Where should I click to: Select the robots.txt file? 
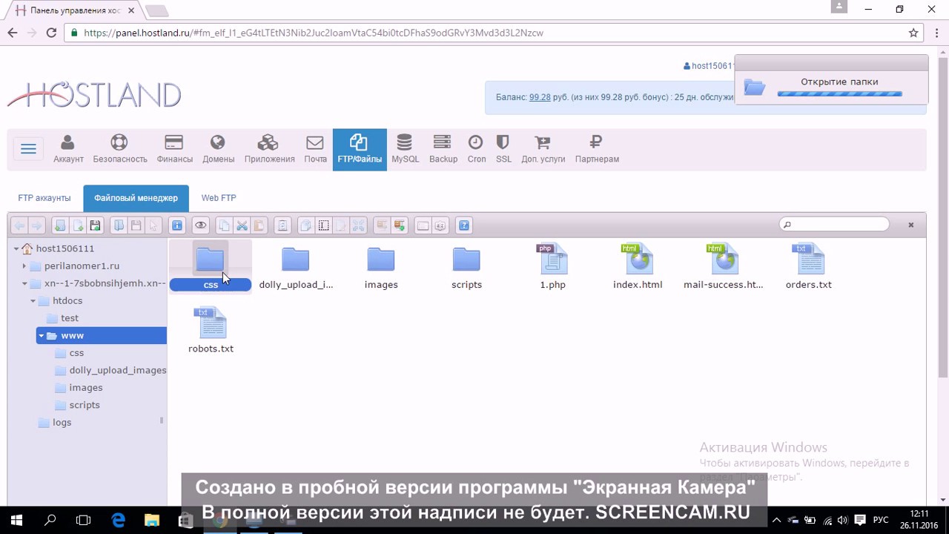(211, 332)
